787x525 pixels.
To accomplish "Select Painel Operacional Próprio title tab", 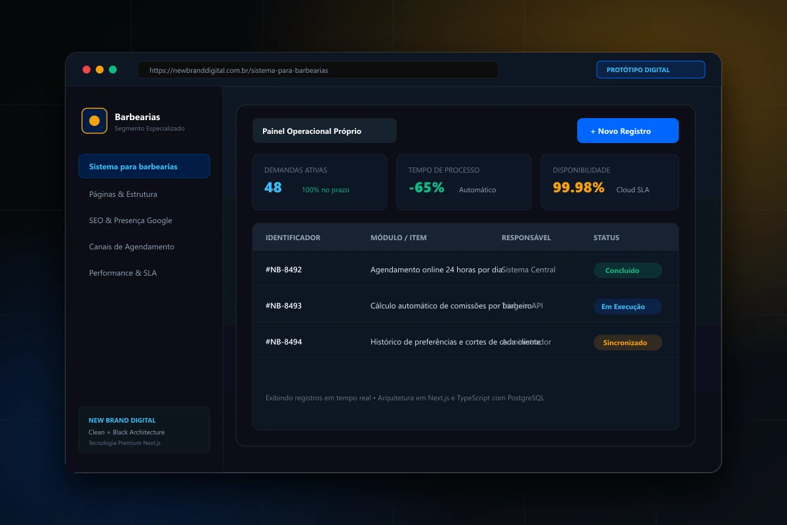I will (x=325, y=131).
